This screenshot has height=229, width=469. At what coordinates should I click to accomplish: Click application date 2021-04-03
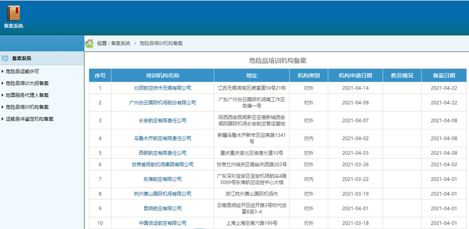[x=355, y=153]
